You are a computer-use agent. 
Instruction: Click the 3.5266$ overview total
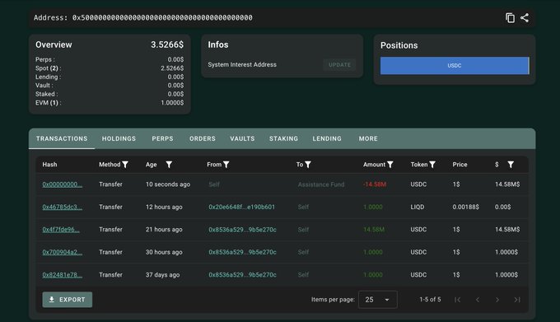point(167,44)
